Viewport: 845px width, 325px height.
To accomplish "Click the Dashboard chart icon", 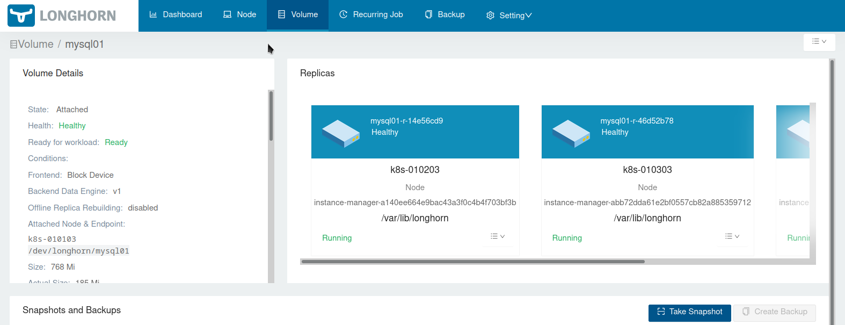I will click(153, 15).
